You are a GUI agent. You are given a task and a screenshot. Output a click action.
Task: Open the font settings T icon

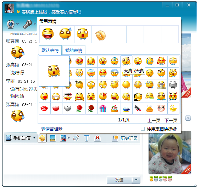(x=87, y=138)
